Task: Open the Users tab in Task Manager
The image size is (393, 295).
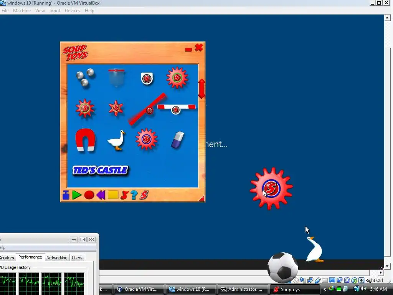Action: [77, 258]
